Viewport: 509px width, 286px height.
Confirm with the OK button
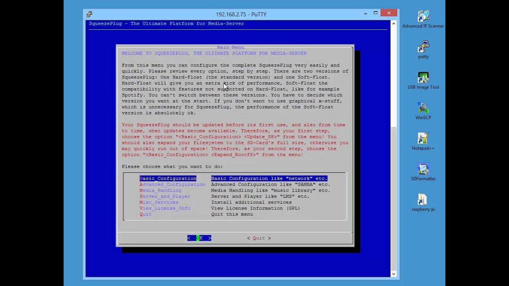coord(199,238)
